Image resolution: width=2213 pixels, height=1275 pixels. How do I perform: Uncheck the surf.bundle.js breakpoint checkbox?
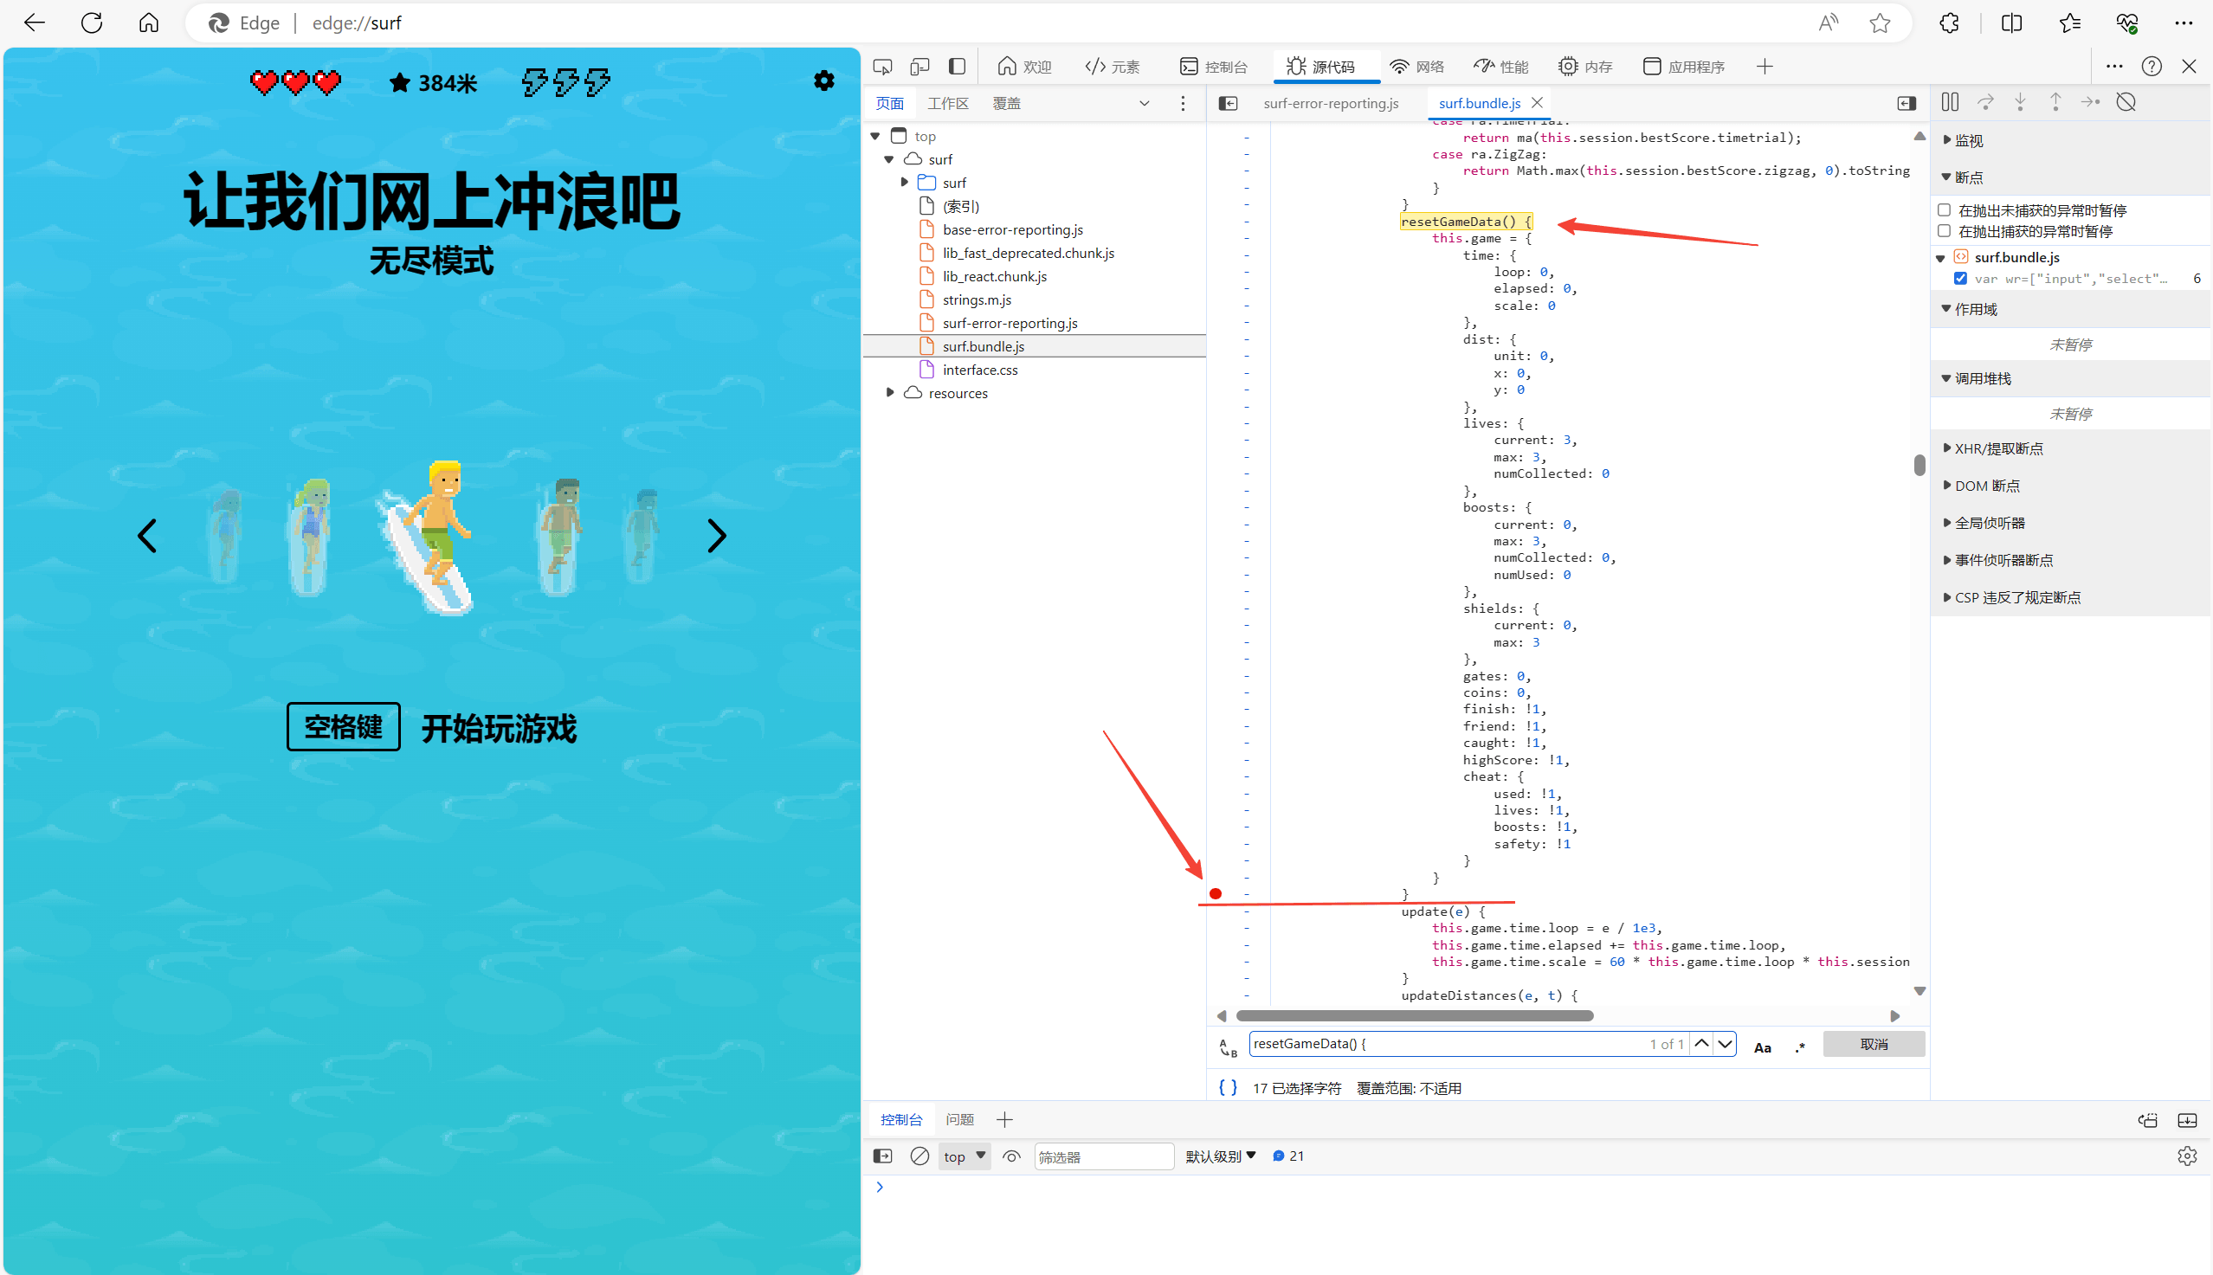point(1961,279)
